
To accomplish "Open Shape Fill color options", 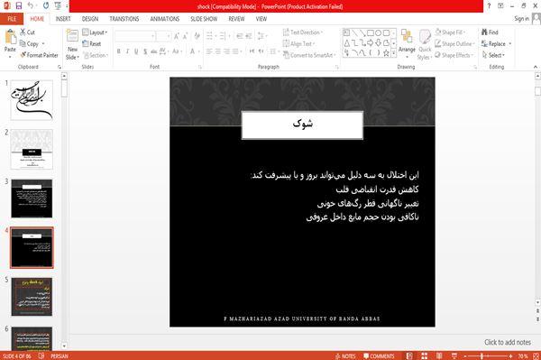I will 450,32.
